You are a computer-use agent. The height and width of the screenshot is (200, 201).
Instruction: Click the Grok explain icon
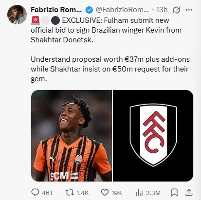click(177, 10)
